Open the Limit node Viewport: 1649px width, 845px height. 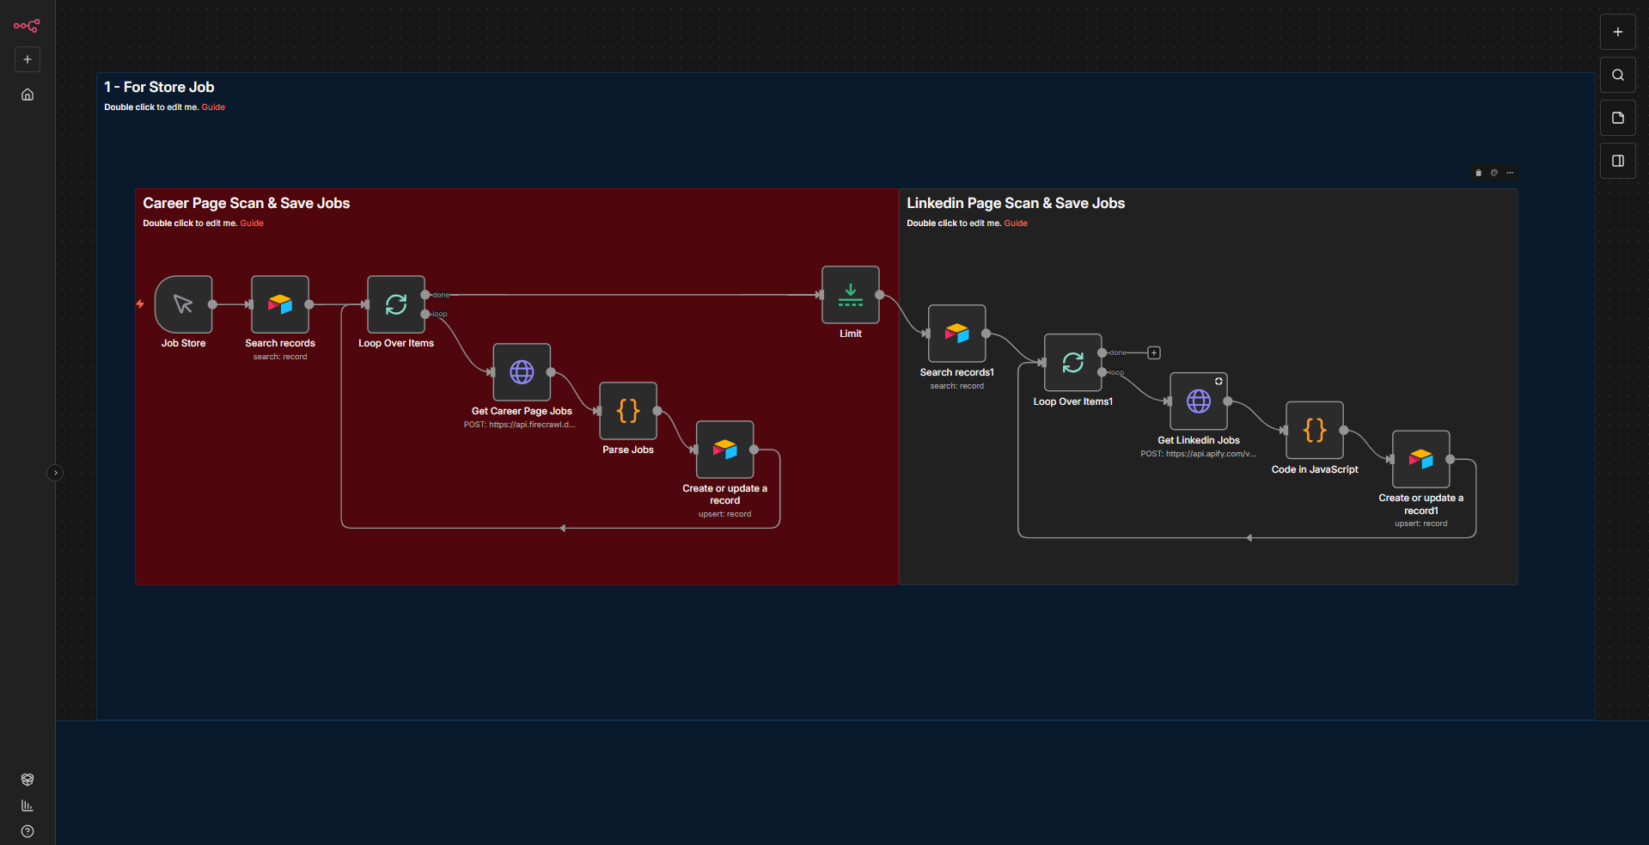click(x=850, y=295)
